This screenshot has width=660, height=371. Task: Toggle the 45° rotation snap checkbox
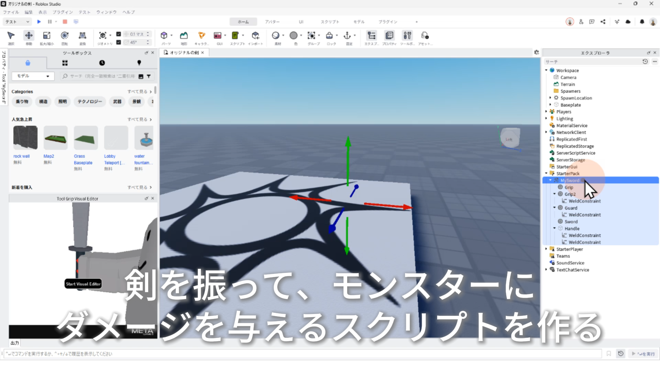pyautogui.click(x=119, y=42)
